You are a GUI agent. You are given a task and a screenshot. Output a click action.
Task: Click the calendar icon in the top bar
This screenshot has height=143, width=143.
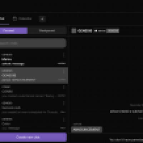pyautogui.click(x=15, y=19)
